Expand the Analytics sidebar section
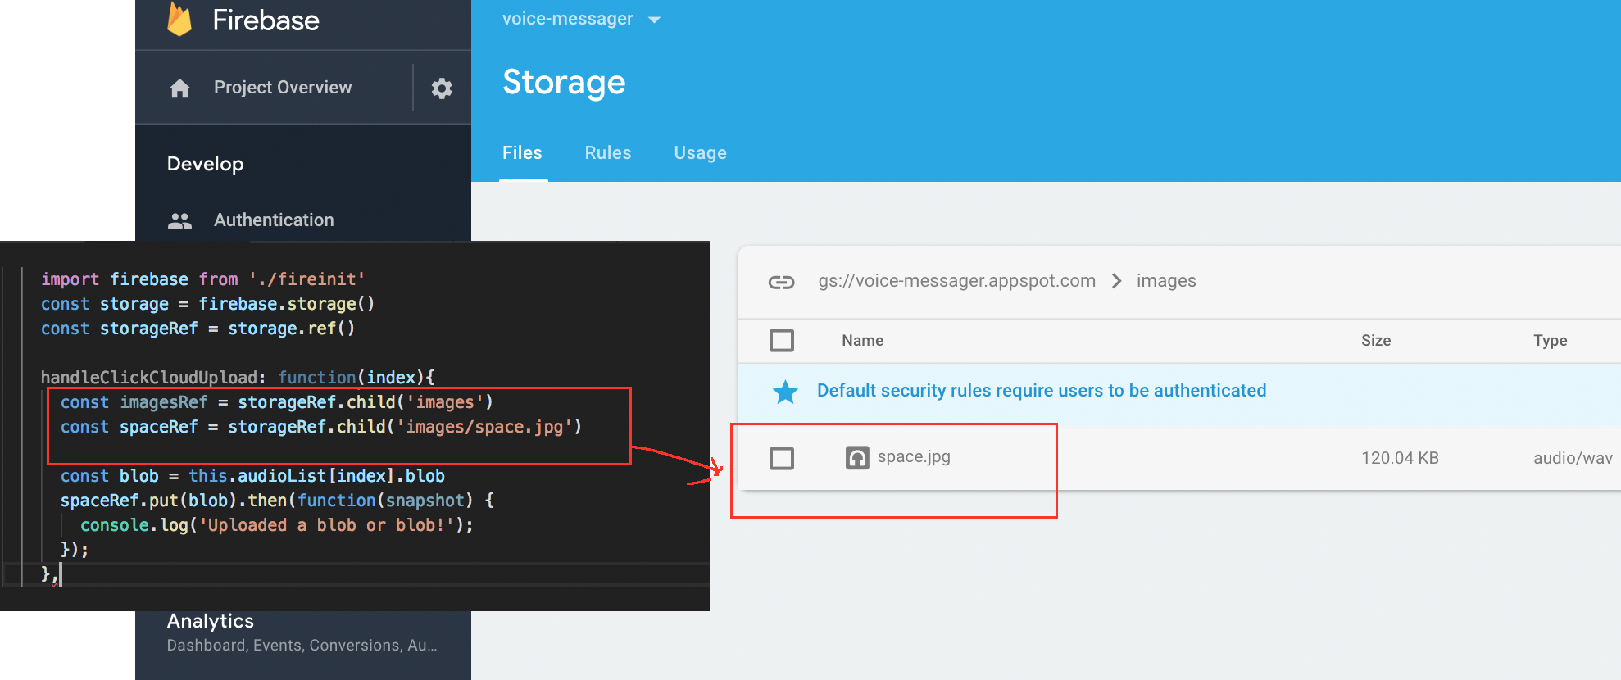 coord(211,621)
